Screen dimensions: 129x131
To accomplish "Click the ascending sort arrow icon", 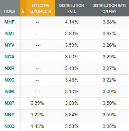I will click(x=23, y=11).
